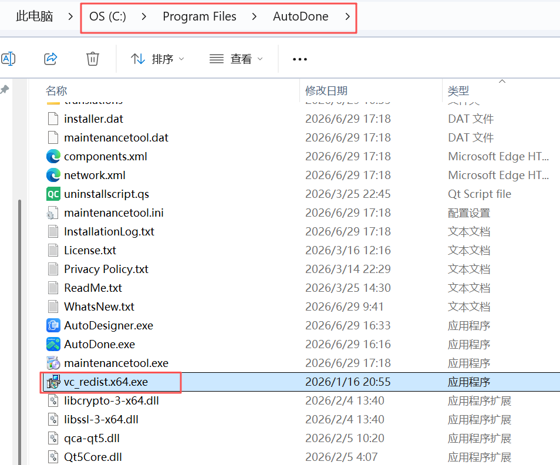560x465 pixels.
Task: Click the rename icon in toolbar
Action: pyautogui.click(x=8, y=59)
